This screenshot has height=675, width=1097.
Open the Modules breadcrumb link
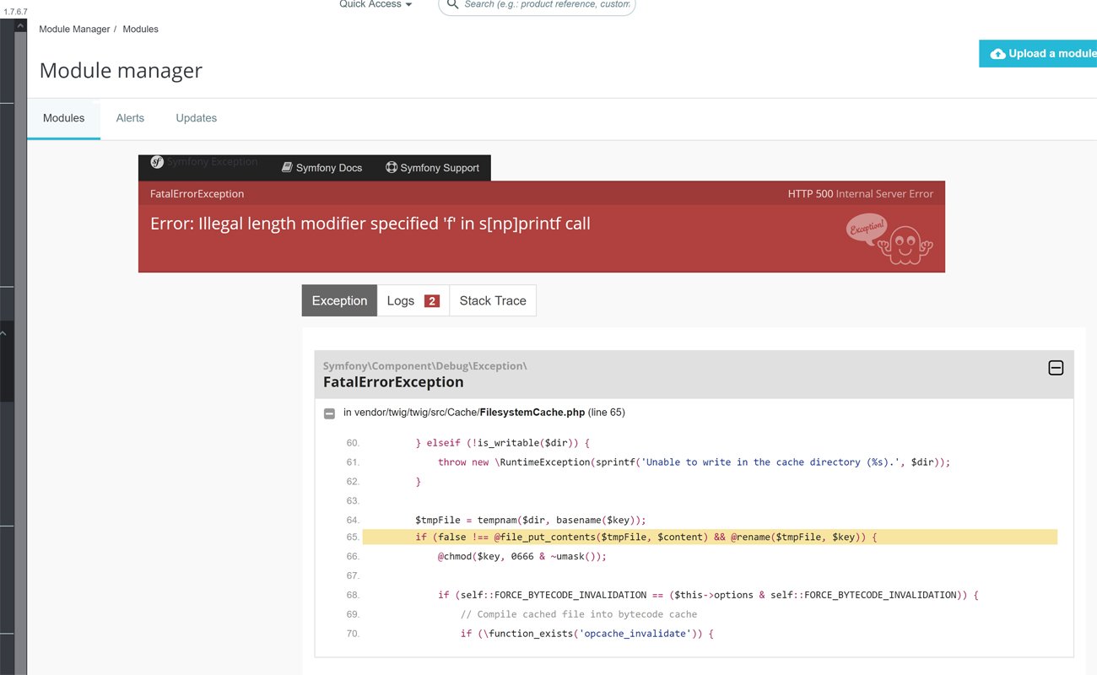(x=140, y=29)
